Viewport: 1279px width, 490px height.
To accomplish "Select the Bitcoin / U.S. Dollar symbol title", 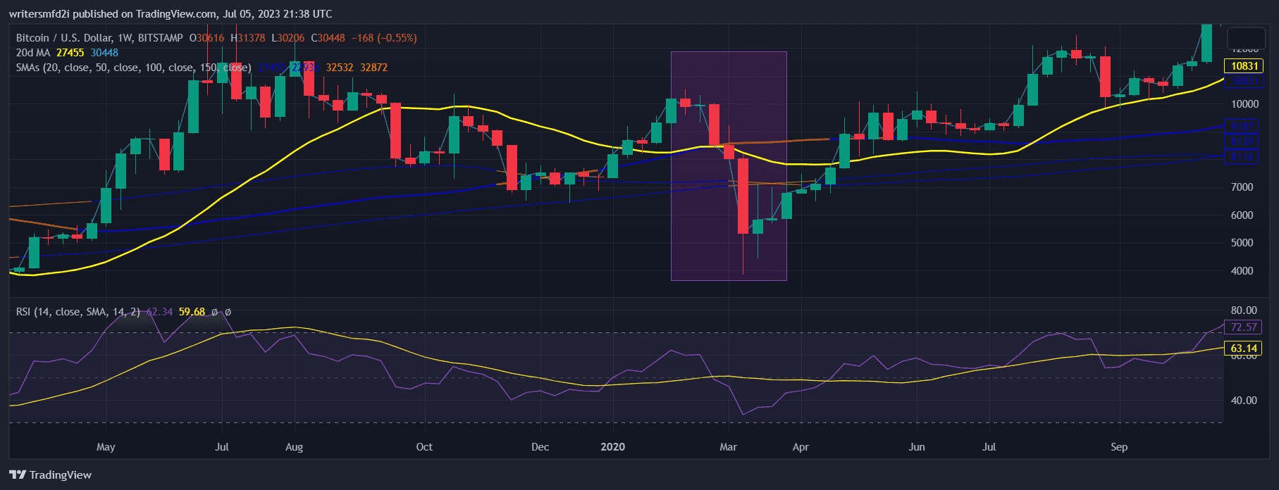I will click(x=68, y=38).
